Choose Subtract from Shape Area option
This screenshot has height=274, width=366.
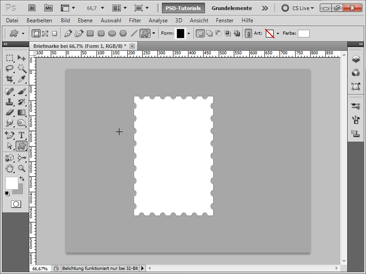pos(219,33)
